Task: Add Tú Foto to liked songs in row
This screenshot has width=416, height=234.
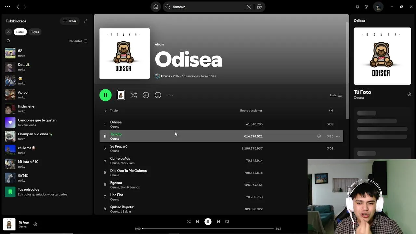Action: point(319,136)
